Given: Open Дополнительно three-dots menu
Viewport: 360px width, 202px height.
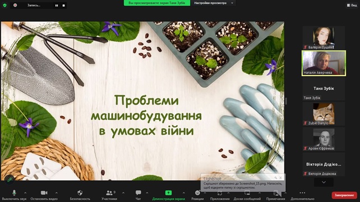Looking at the screenshot, I should tap(302, 195).
